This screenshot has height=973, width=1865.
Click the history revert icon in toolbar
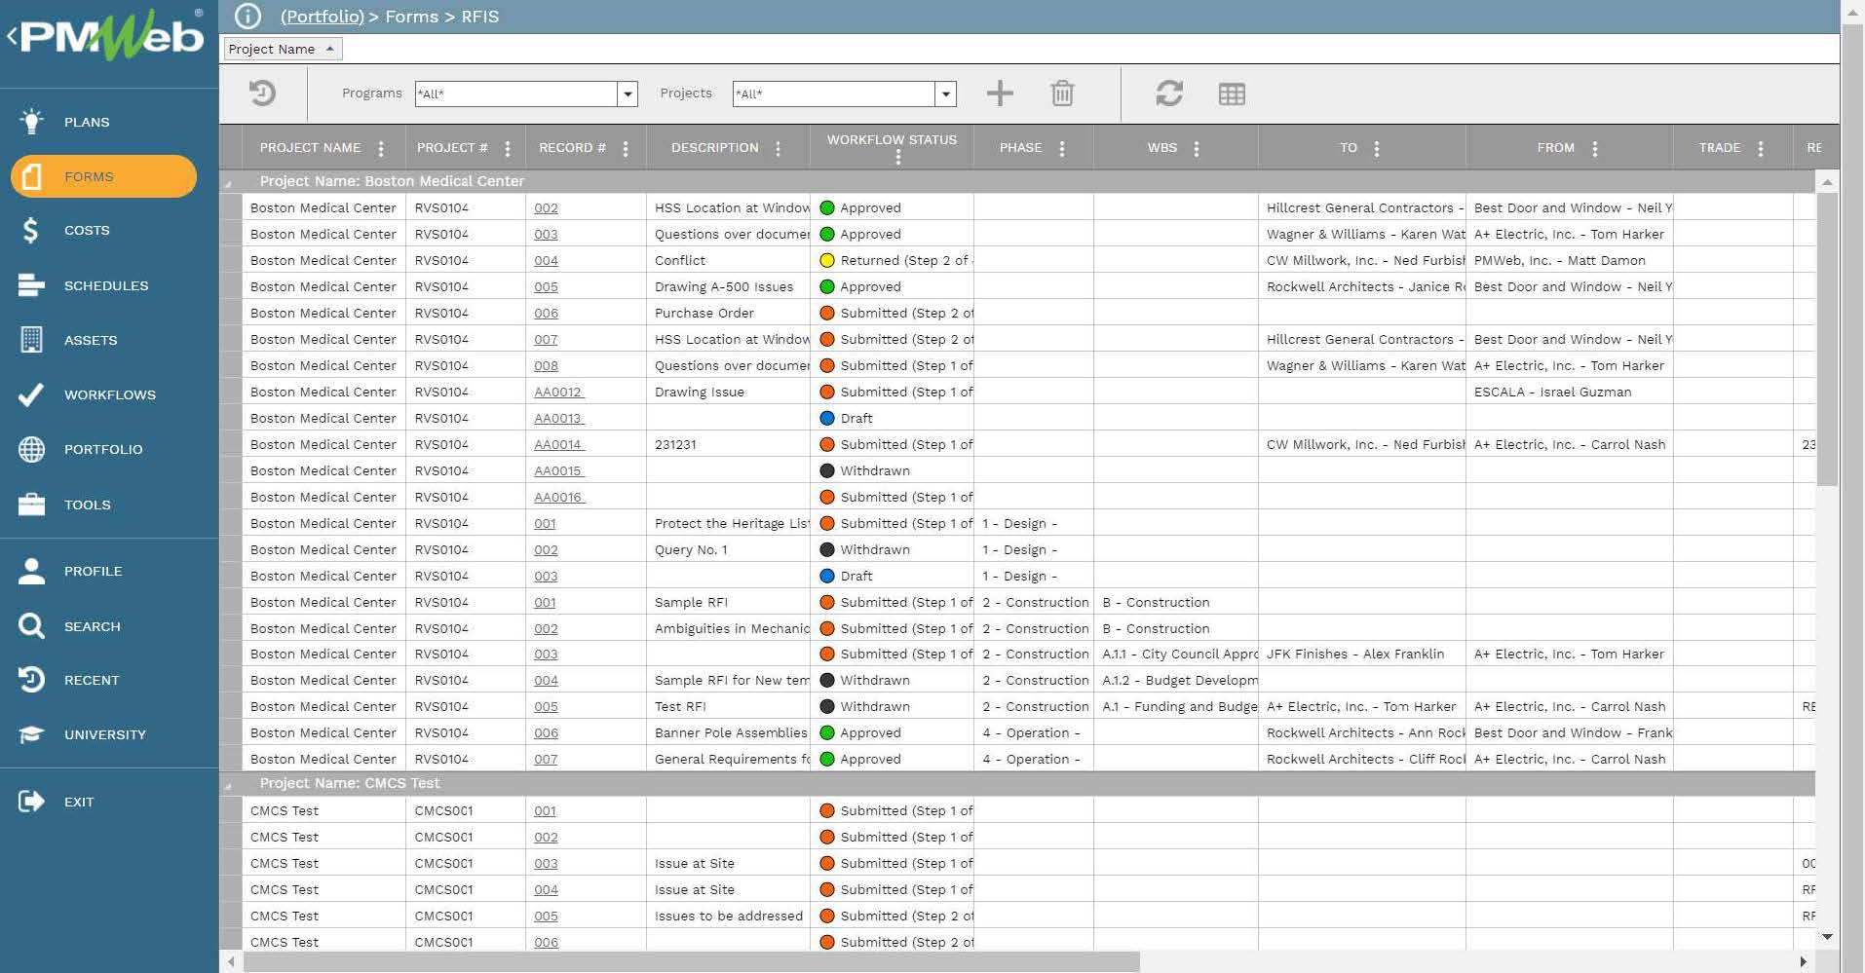[262, 94]
